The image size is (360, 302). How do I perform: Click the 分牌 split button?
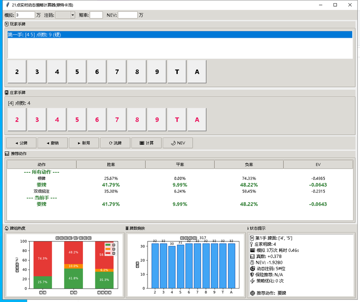21,143
